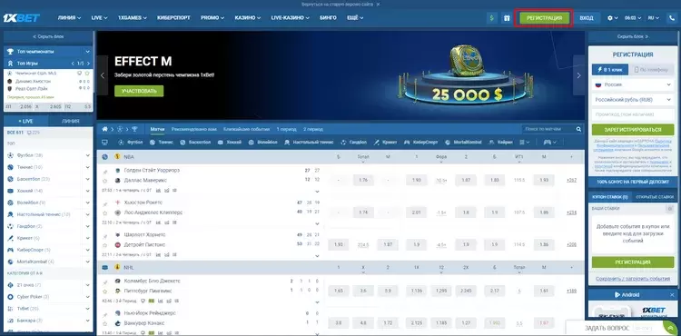Viewport: 681px width, 336px height.
Task: Open the КАЗИНО menu in top navigation
Action: (x=248, y=18)
